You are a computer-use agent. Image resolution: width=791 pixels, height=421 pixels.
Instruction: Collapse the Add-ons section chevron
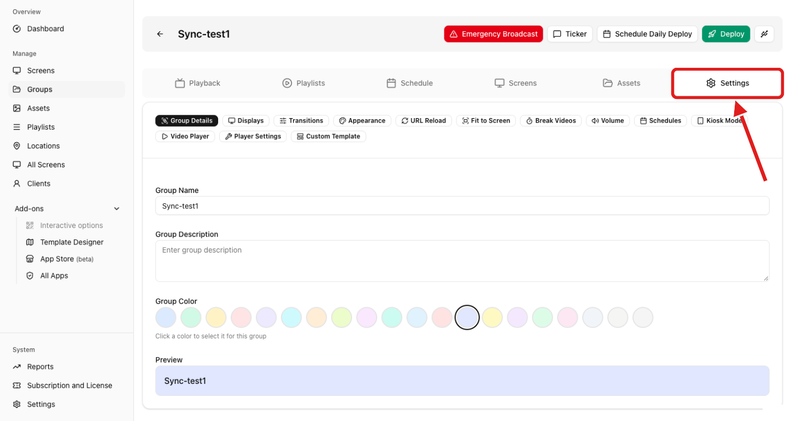click(x=116, y=209)
